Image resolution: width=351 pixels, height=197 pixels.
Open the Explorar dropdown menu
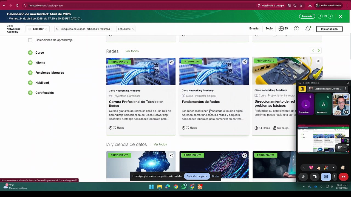point(38,29)
